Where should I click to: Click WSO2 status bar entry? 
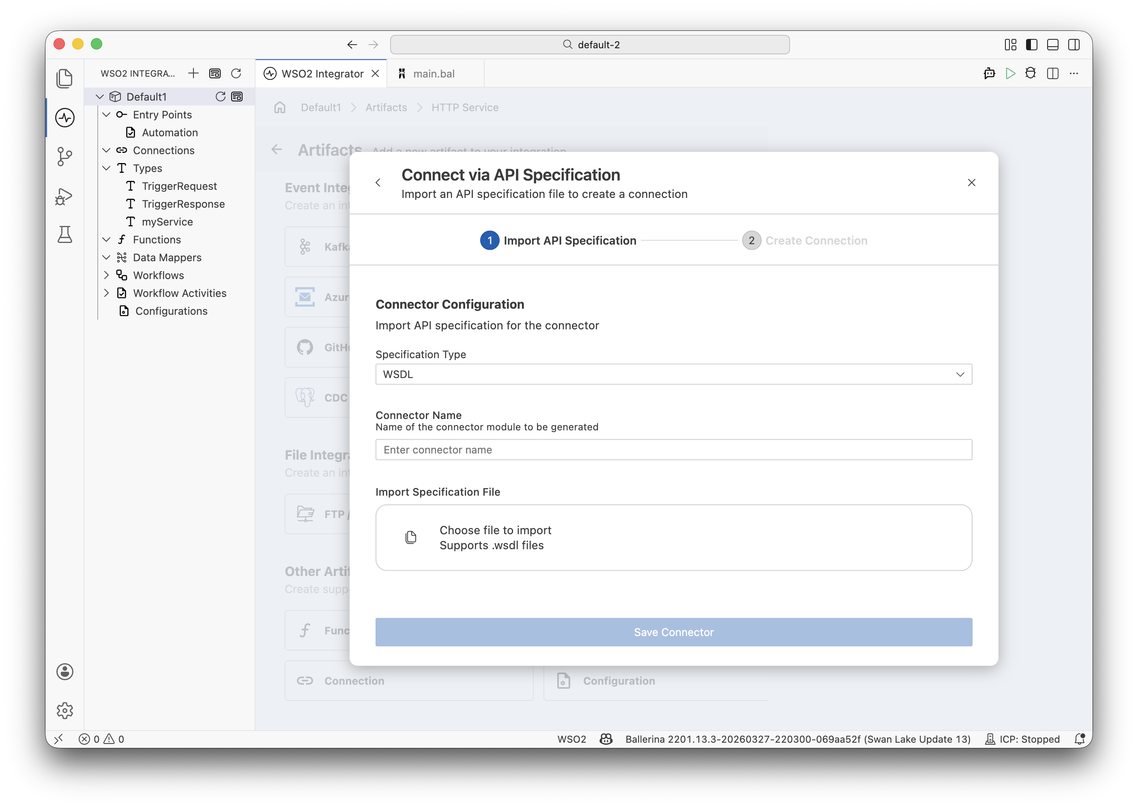click(x=571, y=739)
